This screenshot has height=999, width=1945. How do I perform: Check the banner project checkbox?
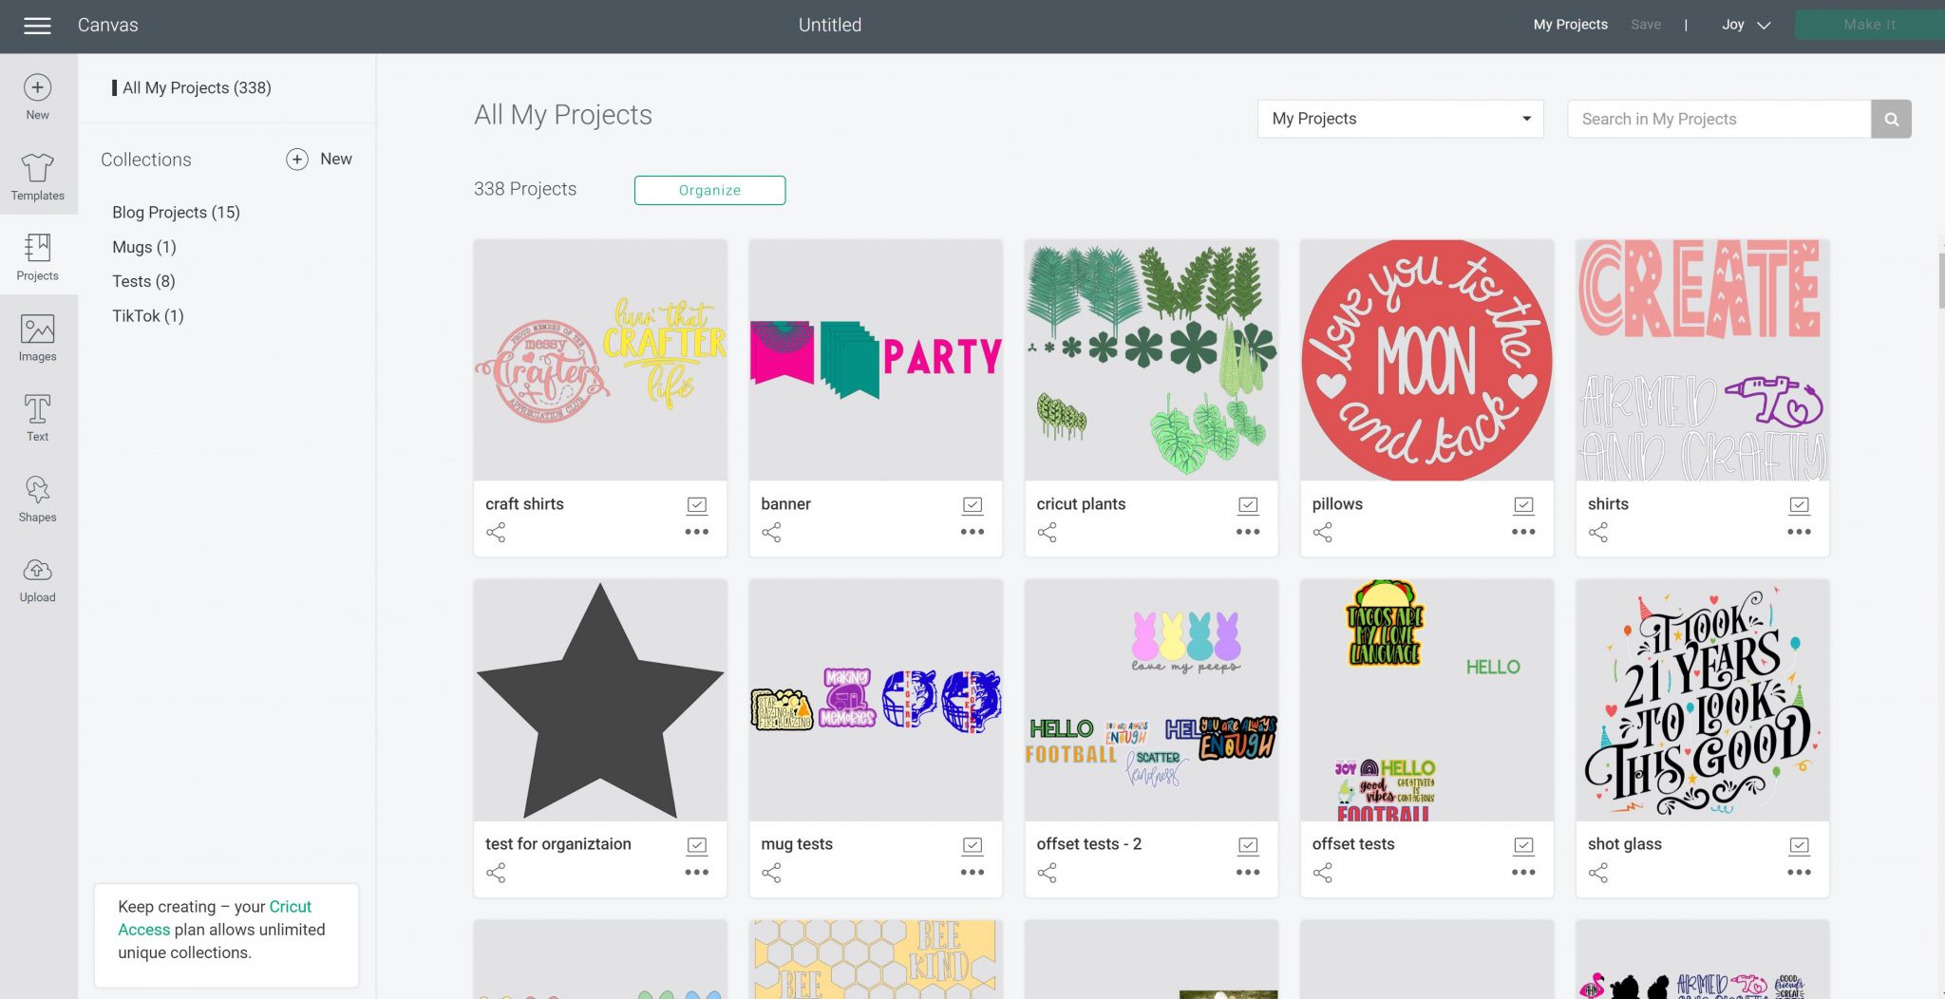972,504
